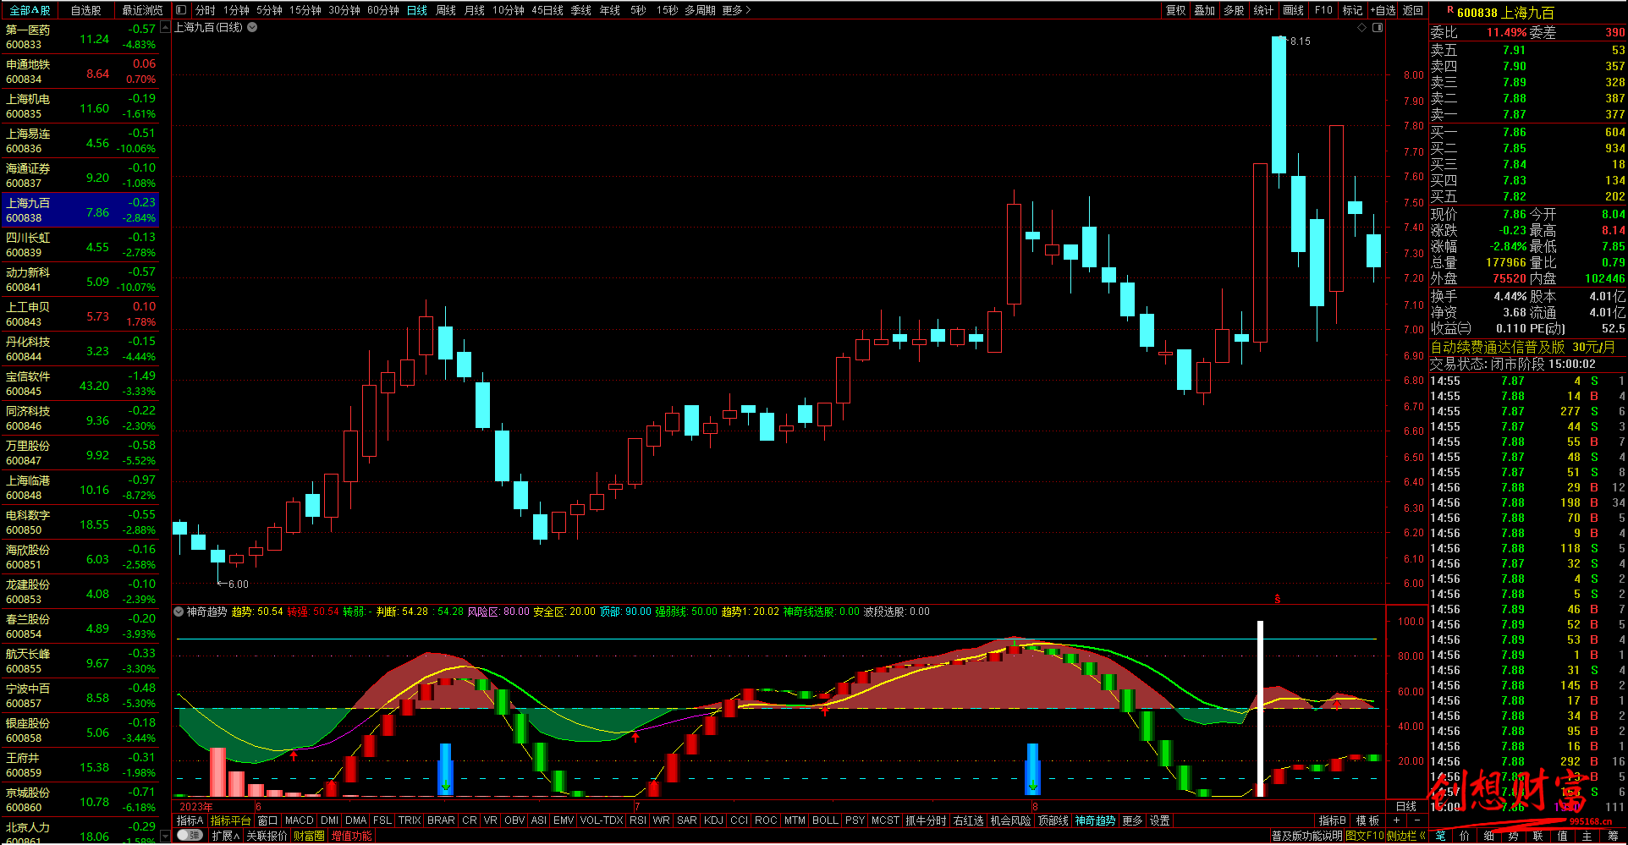Select the 5分钟 period
This screenshot has height=845, width=1628.
(x=269, y=10)
